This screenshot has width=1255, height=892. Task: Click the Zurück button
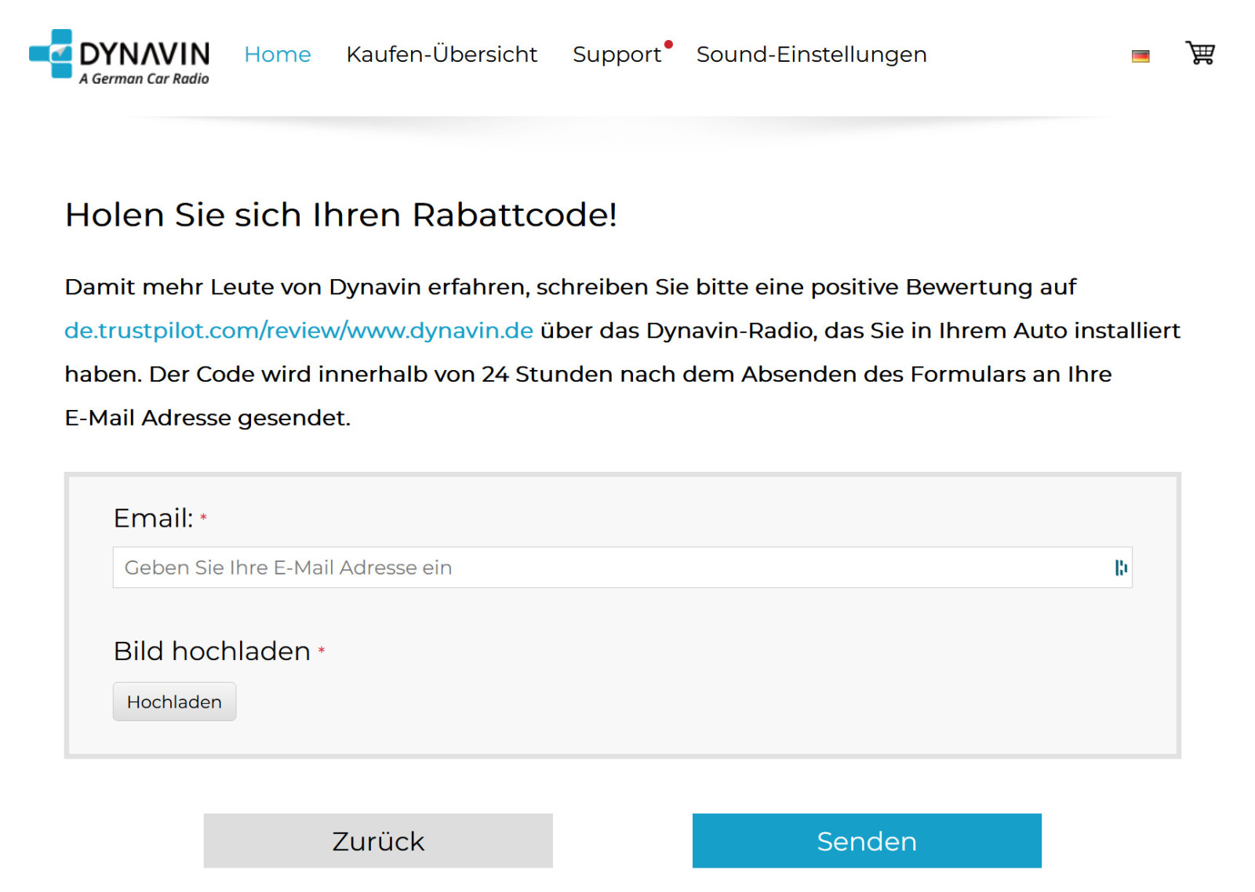[377, 840]
